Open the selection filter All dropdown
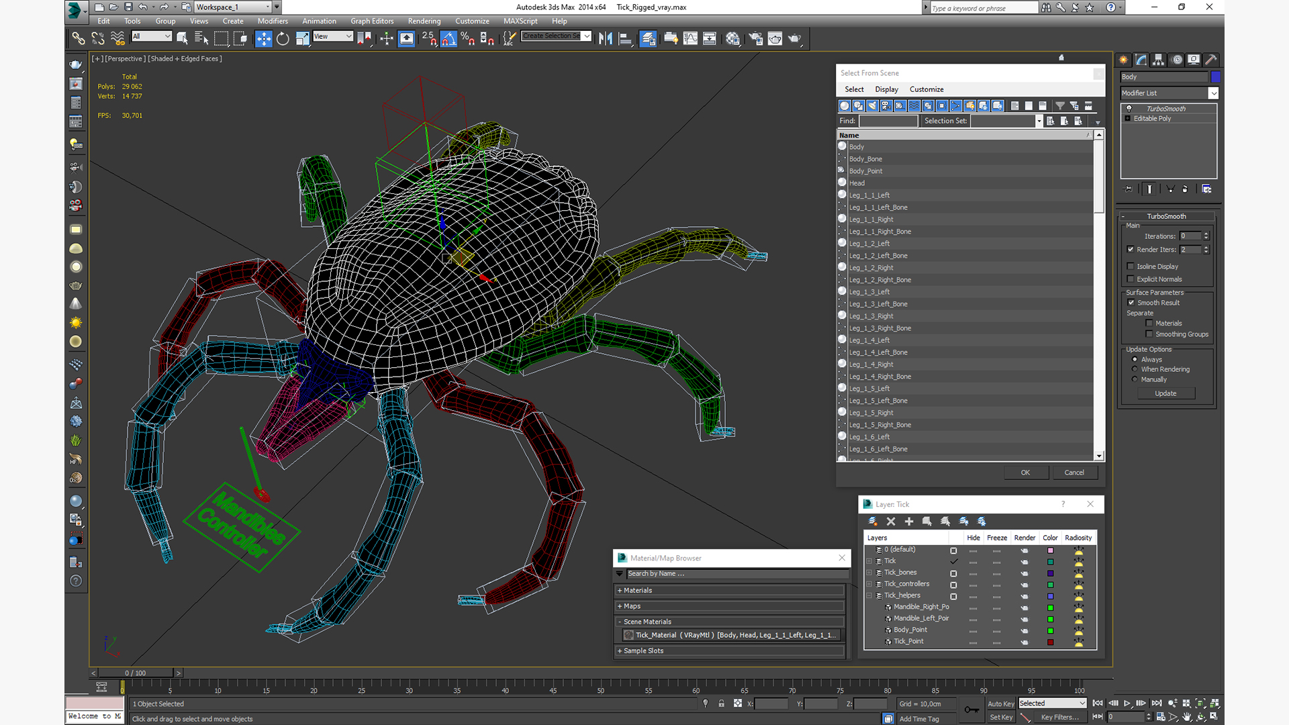The image size is (1289, 725). (167, 36)
